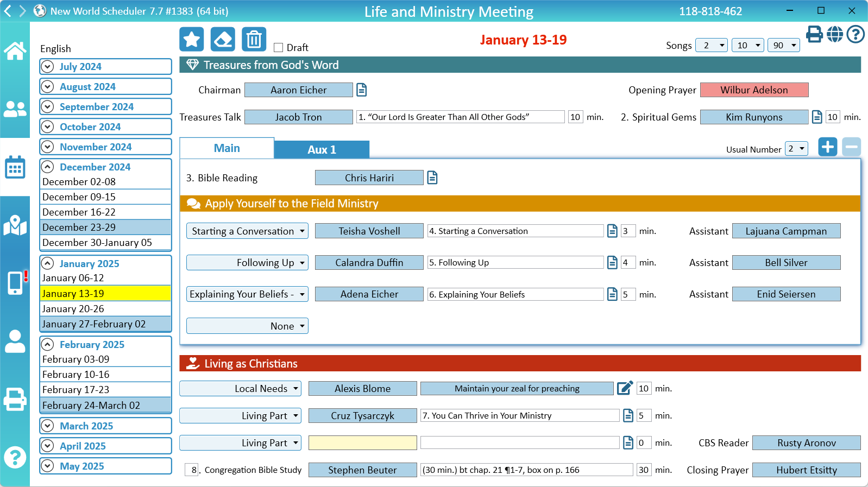Viewport: 868px width, 487px height.
Task: Open the None part type dropdown
Action: [x=247, y=326]
